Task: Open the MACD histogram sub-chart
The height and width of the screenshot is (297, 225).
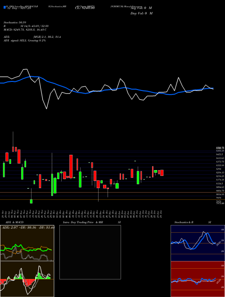Action: pos(27,279)
